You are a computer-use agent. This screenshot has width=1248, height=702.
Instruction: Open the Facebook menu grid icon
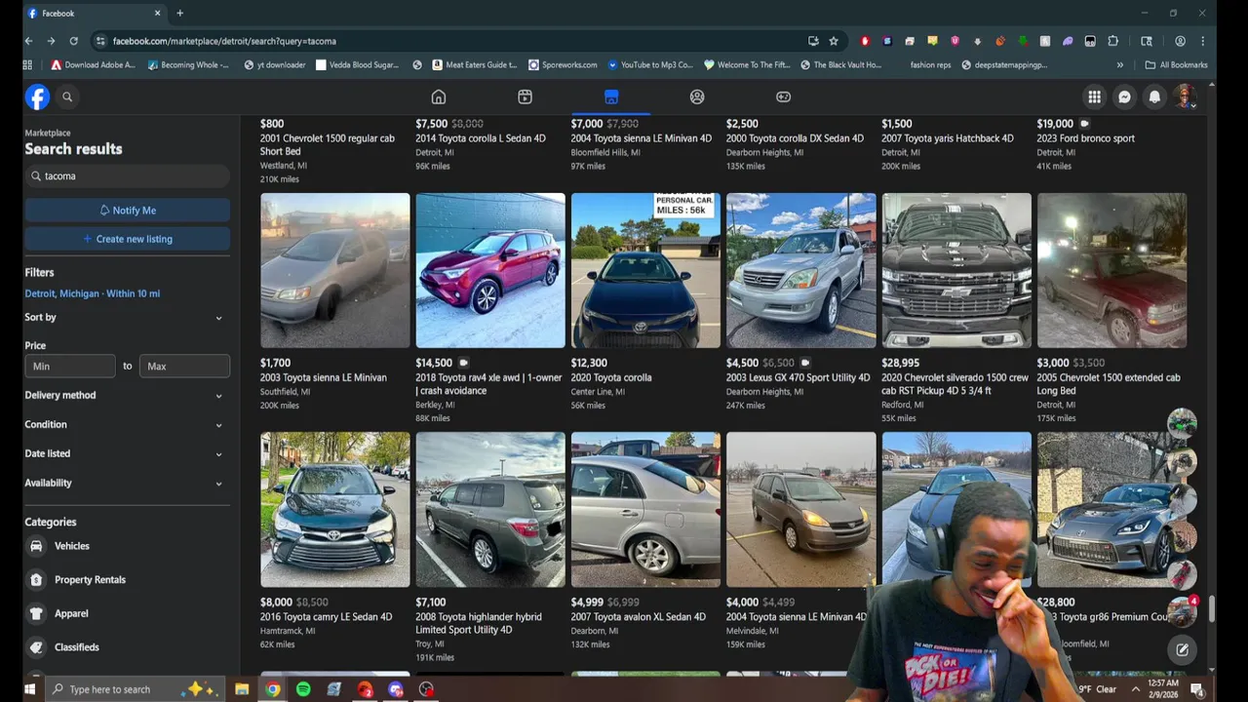click(1095, 97)
